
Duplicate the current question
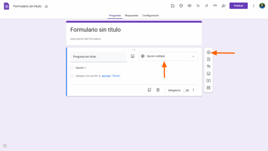tap(149, 90)
